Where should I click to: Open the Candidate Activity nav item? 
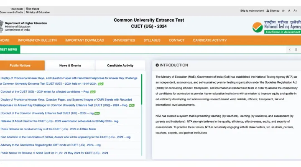point(210,40)
